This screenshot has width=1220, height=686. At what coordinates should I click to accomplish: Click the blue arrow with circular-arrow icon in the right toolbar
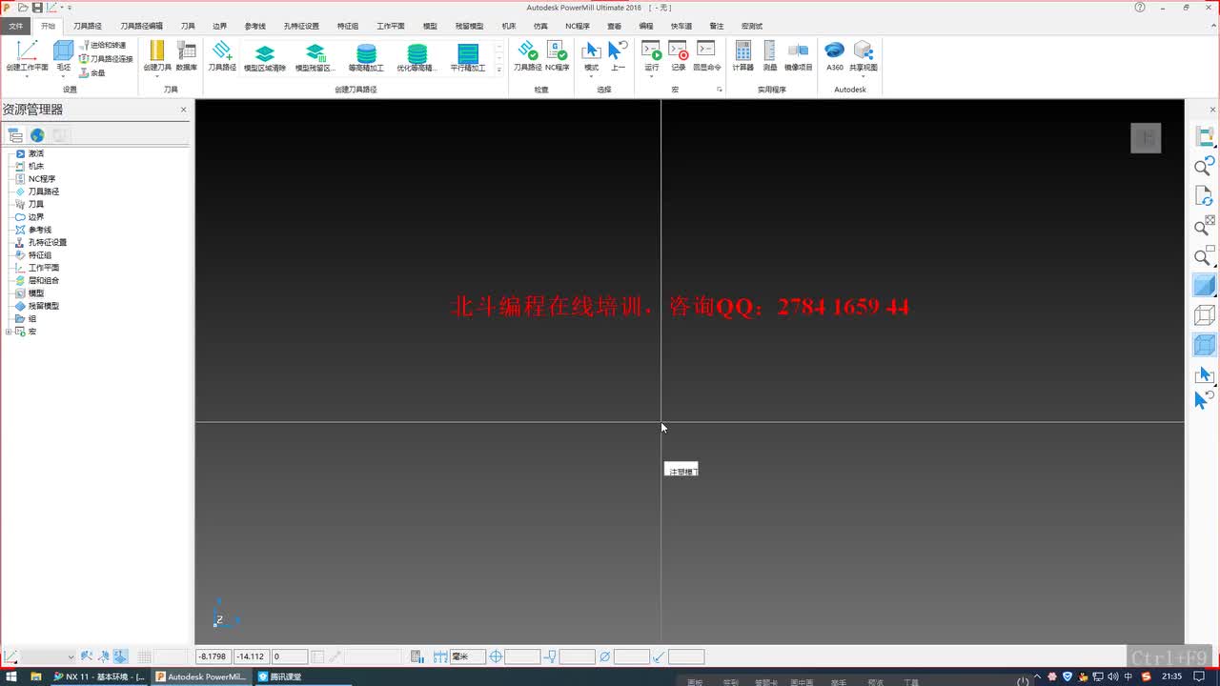pos(1205,399)
